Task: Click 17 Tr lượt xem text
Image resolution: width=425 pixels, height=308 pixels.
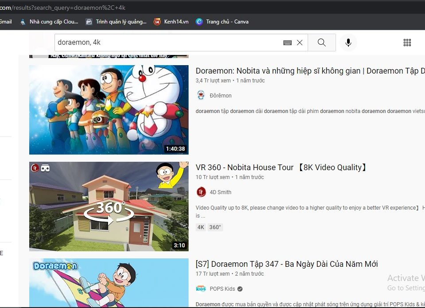Action: (x=213, y=274)
